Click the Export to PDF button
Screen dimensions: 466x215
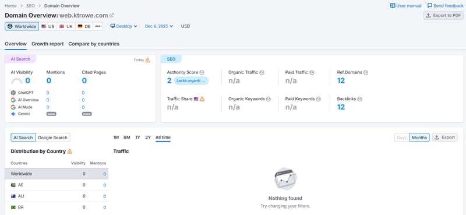443,16
